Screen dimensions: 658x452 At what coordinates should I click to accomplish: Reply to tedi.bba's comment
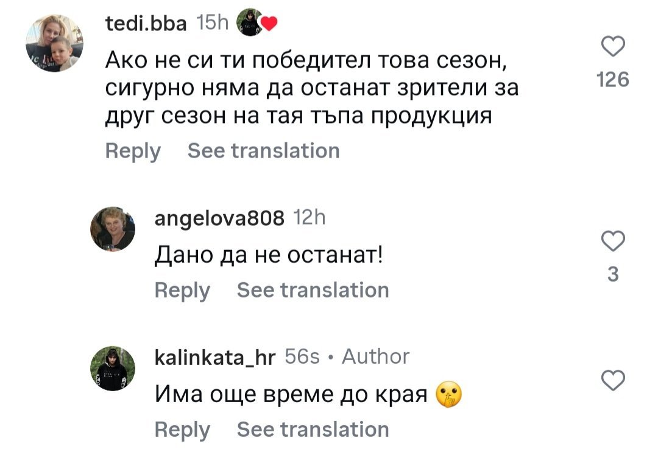[133, 151]
